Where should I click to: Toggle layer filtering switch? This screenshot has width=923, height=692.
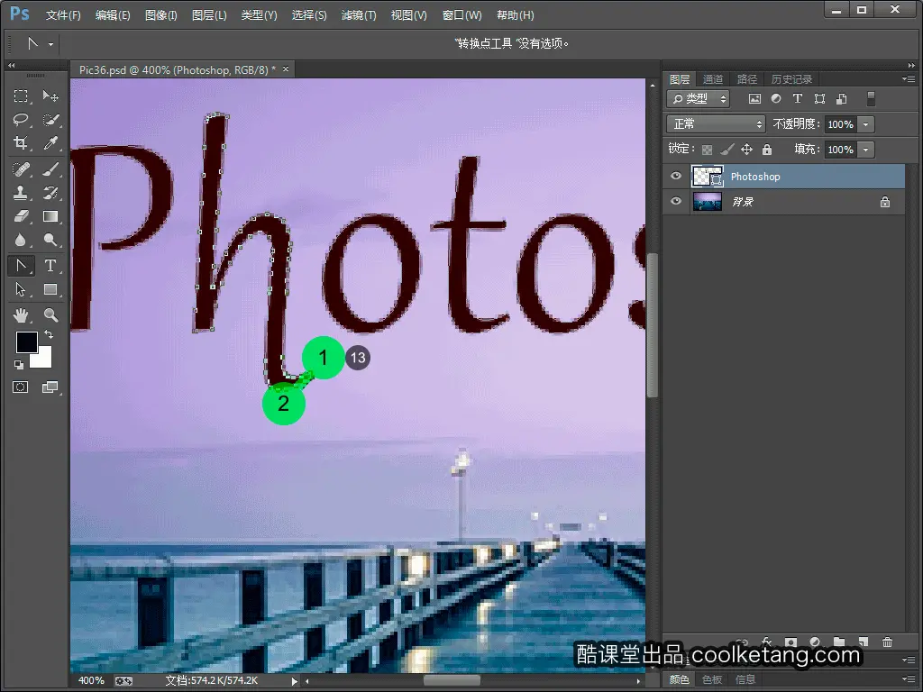pyautogui.click(x=872, y=99)
